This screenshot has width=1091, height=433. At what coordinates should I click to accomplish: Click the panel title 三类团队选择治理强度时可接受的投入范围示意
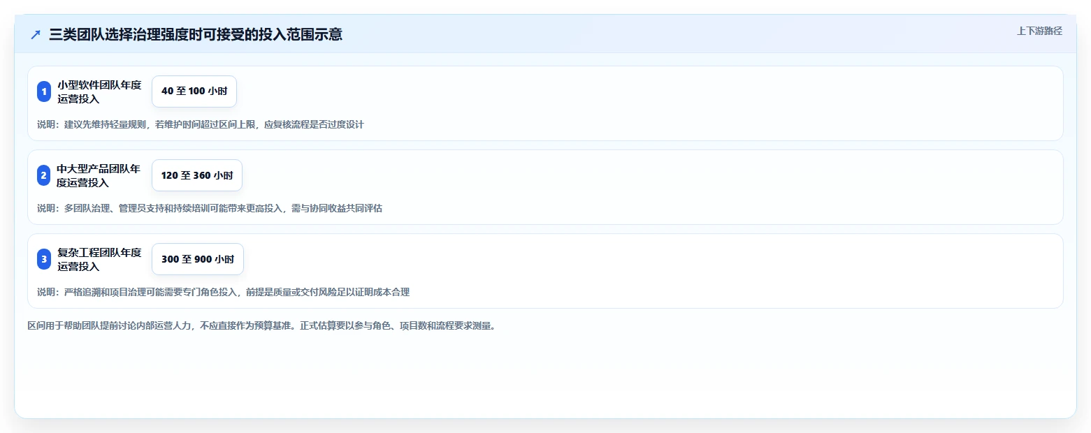coord(196,34)
